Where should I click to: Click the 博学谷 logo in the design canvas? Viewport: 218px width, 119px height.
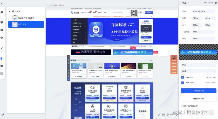tap(75, 13)
